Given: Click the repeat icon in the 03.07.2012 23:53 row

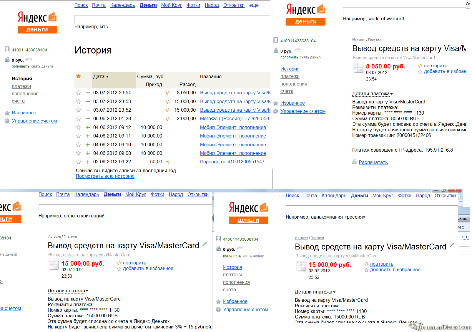Looking at the screenshot, I should [x=168, y=102].
